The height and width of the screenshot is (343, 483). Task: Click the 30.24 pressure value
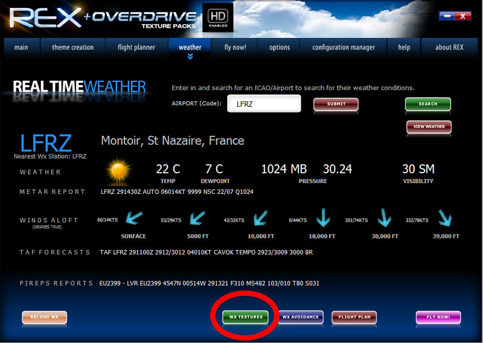point(337,169)
